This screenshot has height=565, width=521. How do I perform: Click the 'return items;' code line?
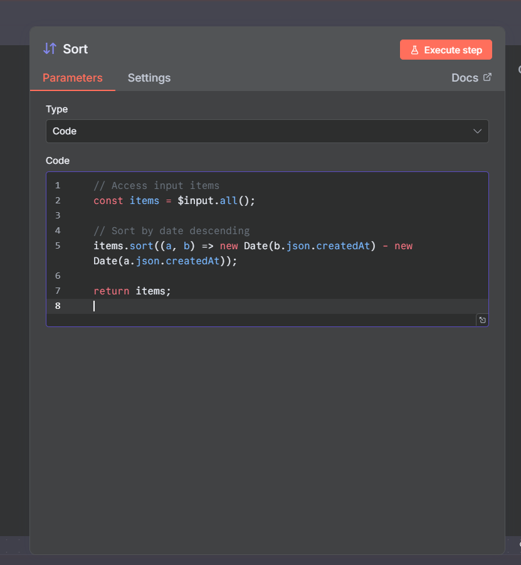coord(132,291)
